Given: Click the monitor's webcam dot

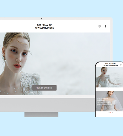Looking at the screenshot, I should pyautogui.click(x=41, y=19).
